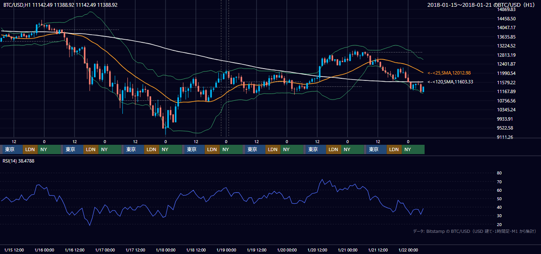Image resolution: width=541 pixels, height=254 pixels.
Task: Click the 1/21 00:00 date label
Action: point(348,249)
